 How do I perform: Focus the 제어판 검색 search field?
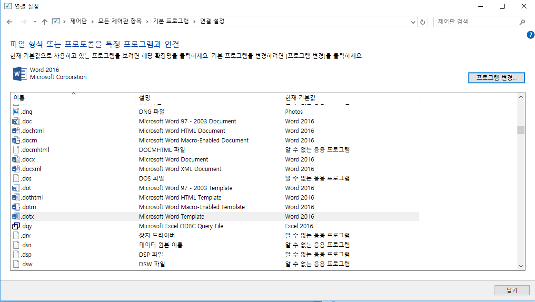coord(476,22)
